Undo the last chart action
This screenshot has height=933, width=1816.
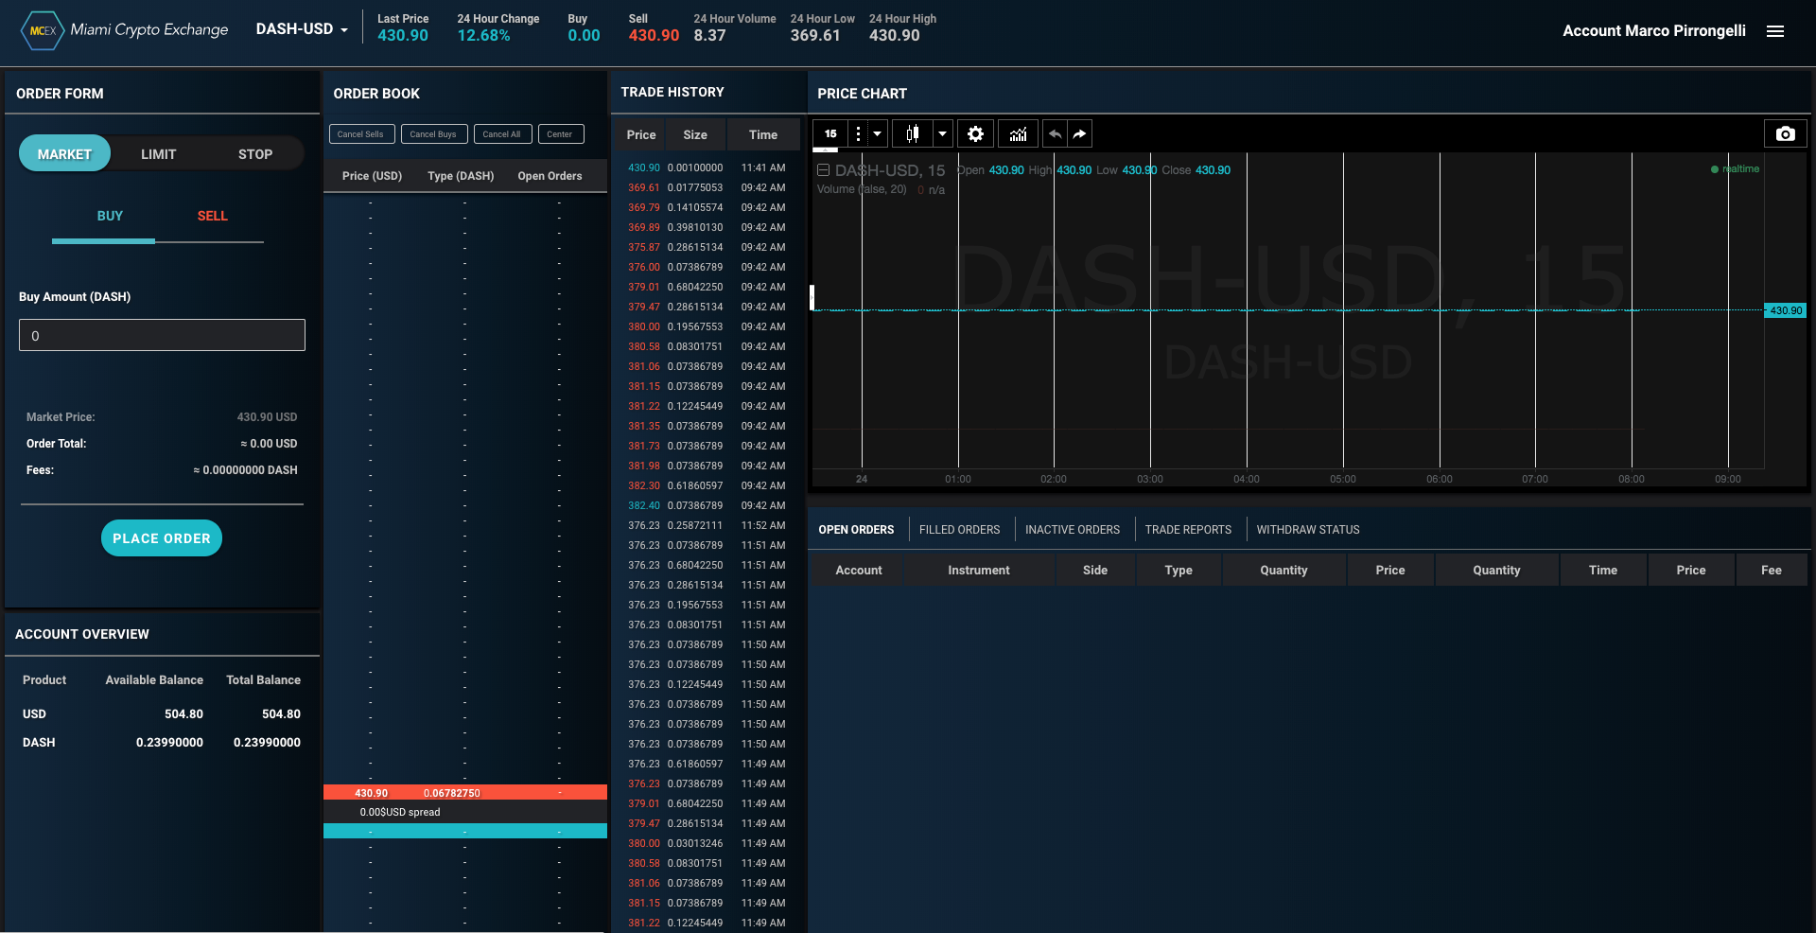tap(1055, 133)
